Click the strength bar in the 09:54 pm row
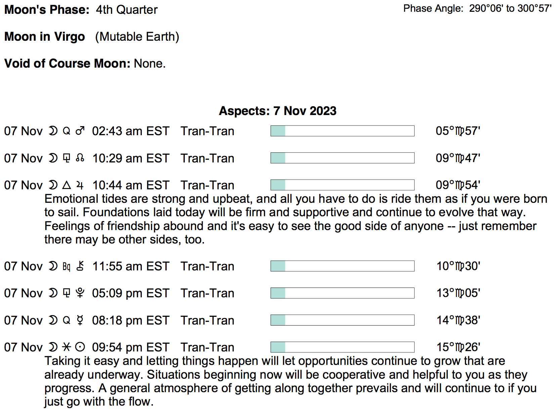 point(342,347)
